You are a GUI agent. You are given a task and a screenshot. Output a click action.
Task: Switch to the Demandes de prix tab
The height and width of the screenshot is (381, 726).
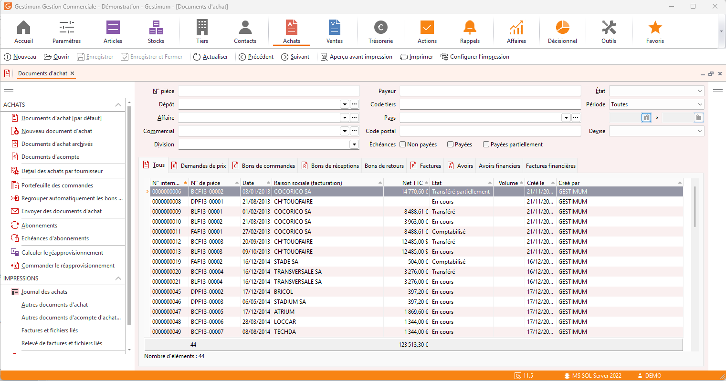coord(199,166)
